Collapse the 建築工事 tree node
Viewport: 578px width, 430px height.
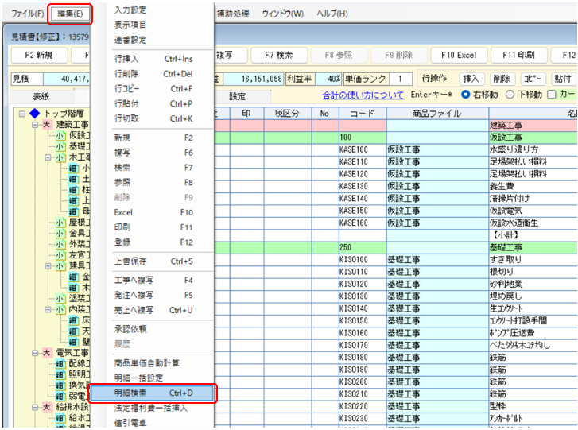(35, 125)
